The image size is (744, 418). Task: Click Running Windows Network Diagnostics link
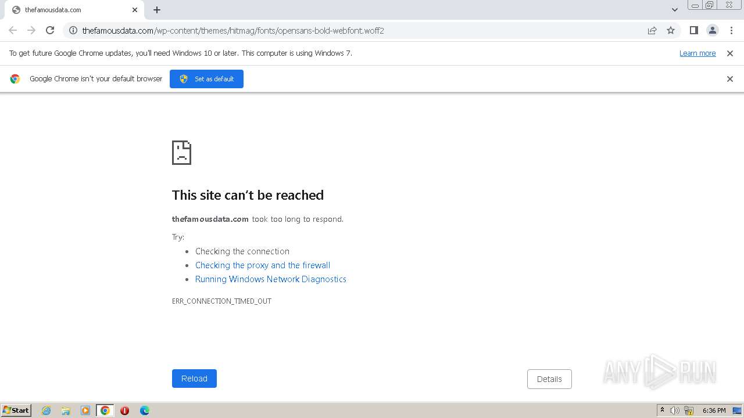[x=270, y=279]
